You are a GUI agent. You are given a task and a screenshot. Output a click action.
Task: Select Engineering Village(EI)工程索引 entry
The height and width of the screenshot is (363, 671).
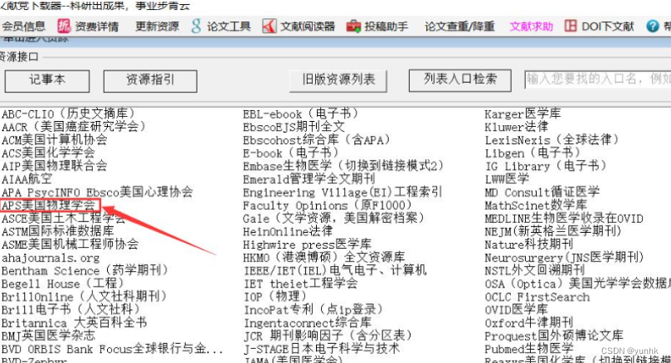click(343, 192)
